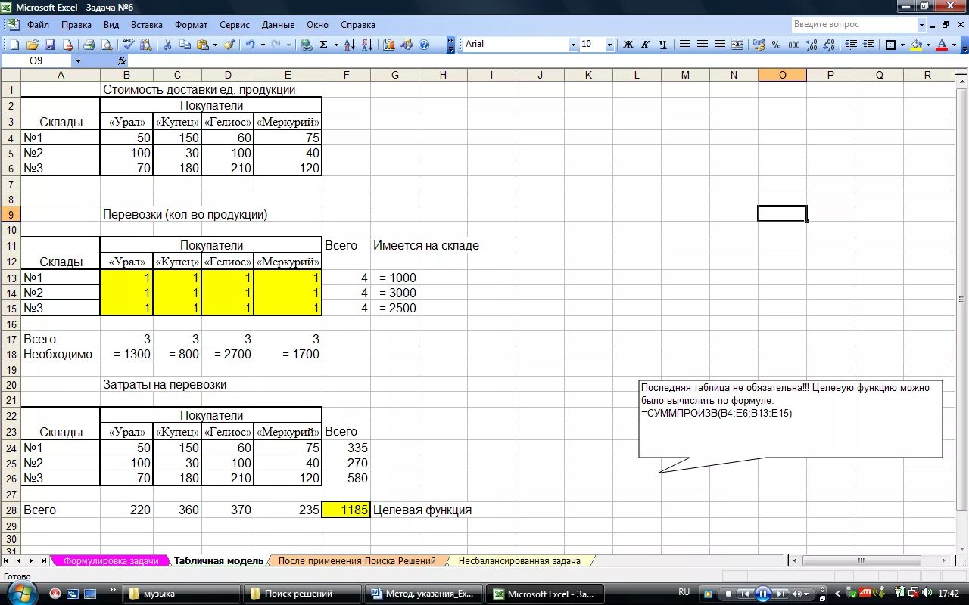Open the font size 10 dropdown
The image size is (969, 605).
pyautogui.click(x=609, y=45)
